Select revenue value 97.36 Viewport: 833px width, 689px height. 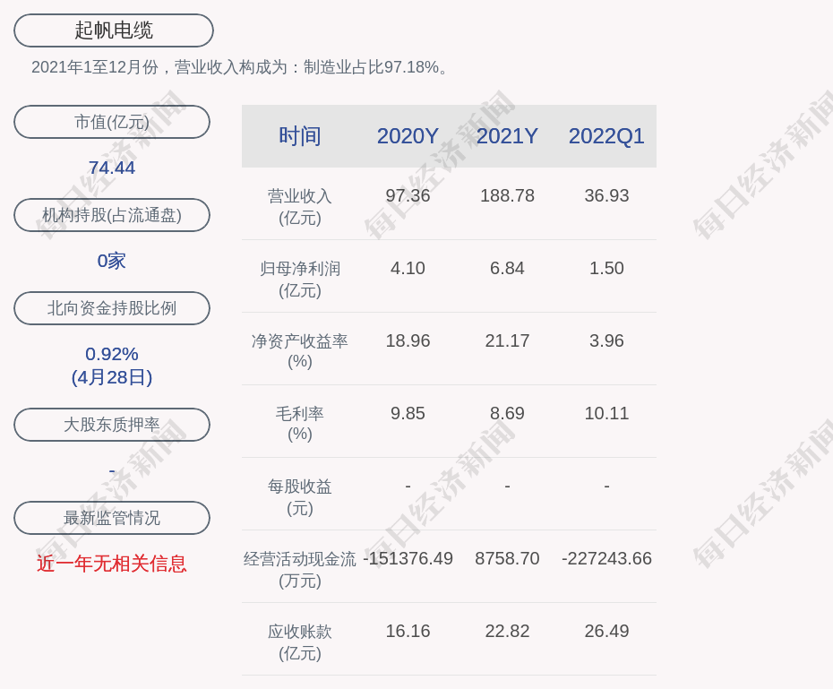(x=408, y=195)
